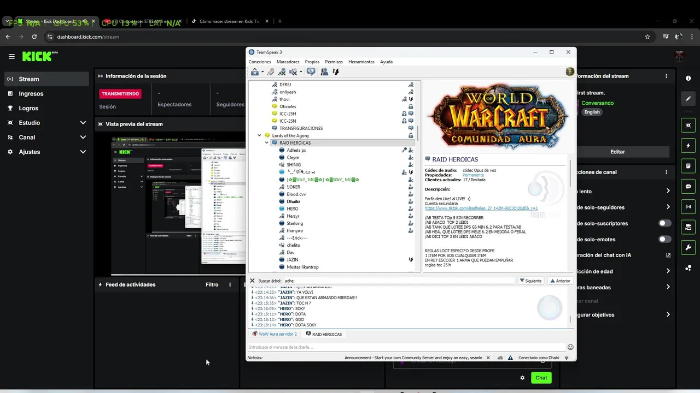Image resolution: width=700 pixels, height=393 pixels.
Task: Open the disconnect button dropdown arrow
Action: 262,72
